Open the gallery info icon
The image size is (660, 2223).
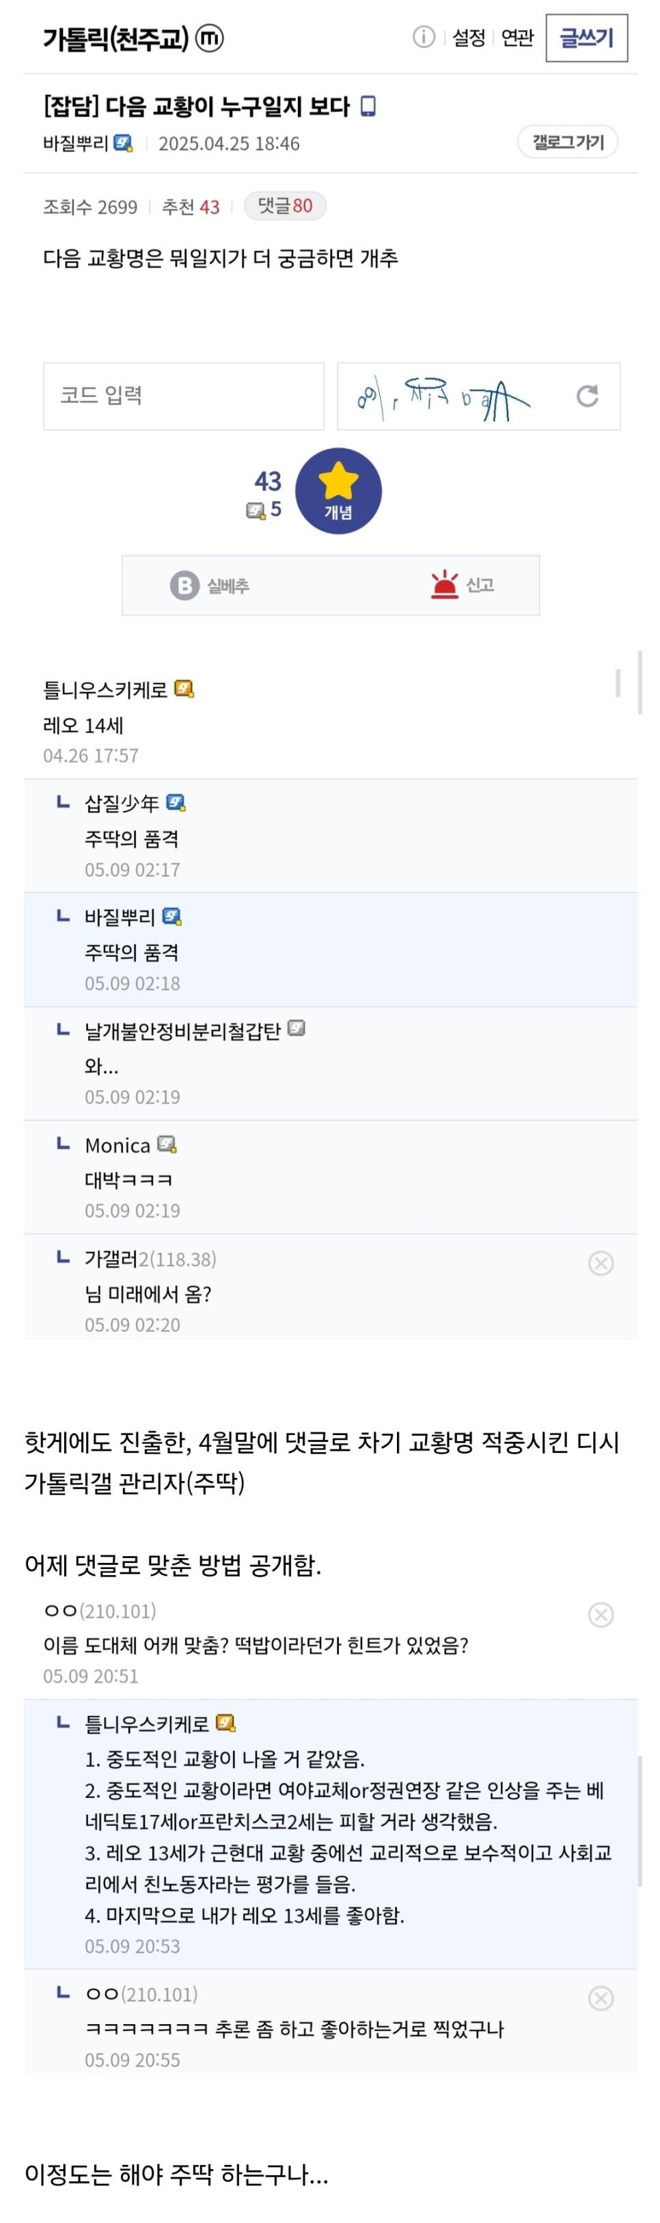pyautogui.click(x=424, y=37)
